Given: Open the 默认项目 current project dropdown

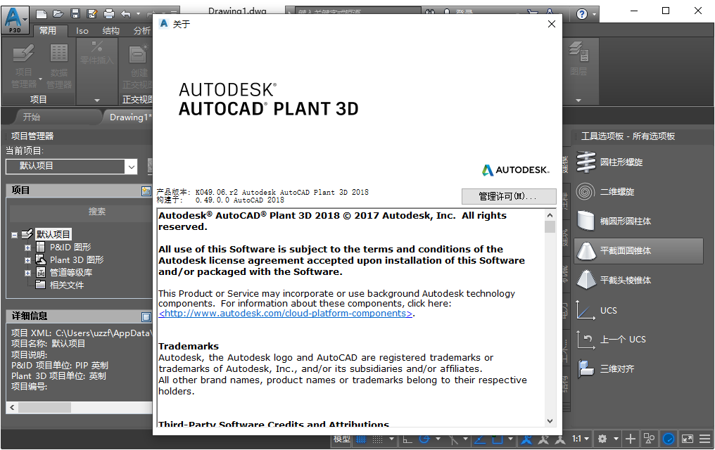Looking at the screenshot, I should point(72,166).
